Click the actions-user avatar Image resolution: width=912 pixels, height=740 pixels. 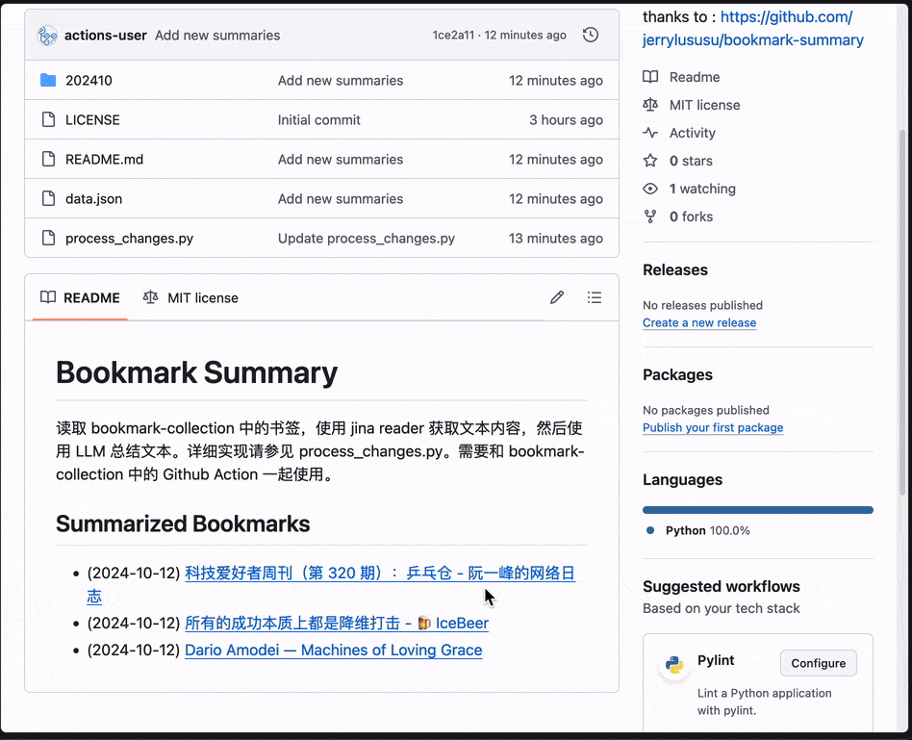coord(47,36)
